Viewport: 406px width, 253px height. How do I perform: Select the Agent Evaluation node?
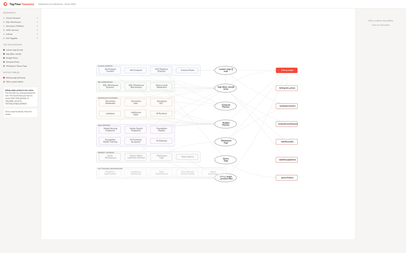[213, 173]
